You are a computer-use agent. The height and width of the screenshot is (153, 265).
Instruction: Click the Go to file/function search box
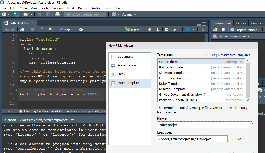[85, 15]
